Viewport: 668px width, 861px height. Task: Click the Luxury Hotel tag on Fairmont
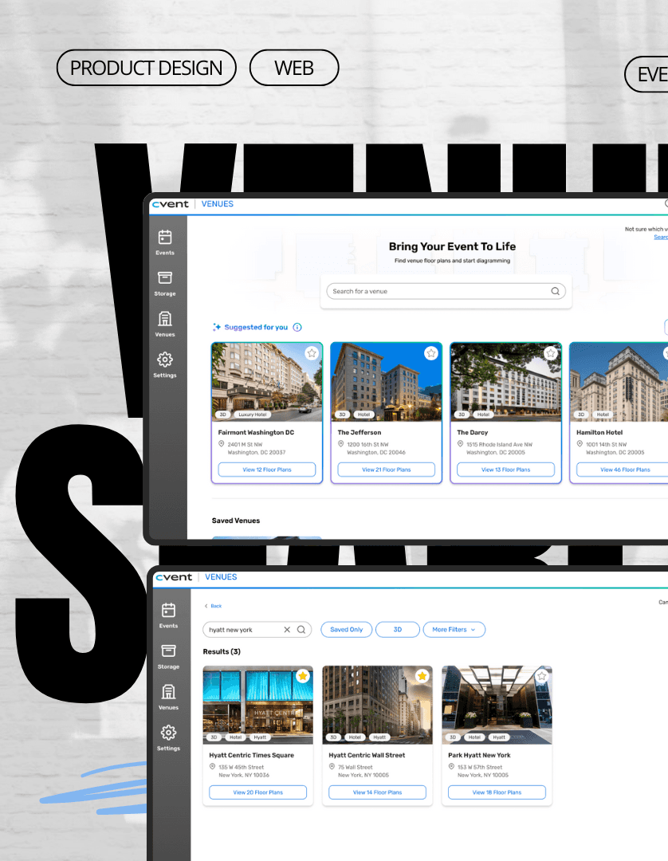pyautogui.click(x=253, y=415)
